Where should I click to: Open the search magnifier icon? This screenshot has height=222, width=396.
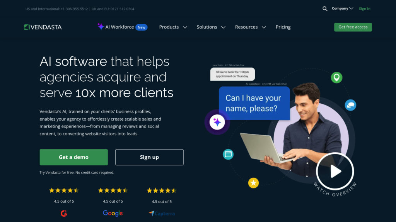325,9
